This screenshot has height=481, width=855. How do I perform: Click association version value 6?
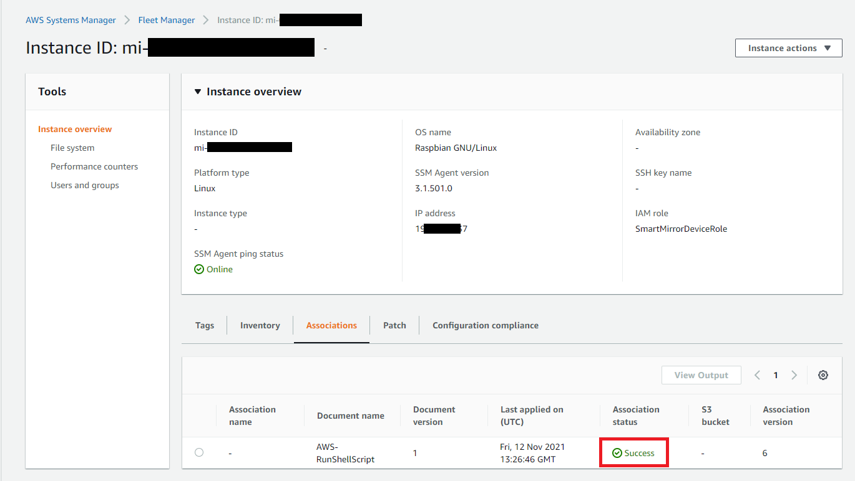tap(765, 453)
